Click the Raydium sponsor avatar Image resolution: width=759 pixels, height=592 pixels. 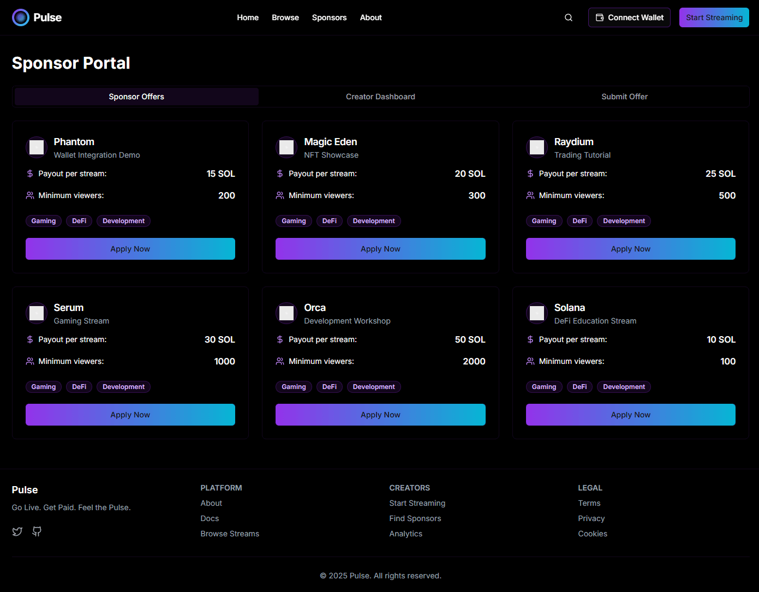[x=537, y=147]
